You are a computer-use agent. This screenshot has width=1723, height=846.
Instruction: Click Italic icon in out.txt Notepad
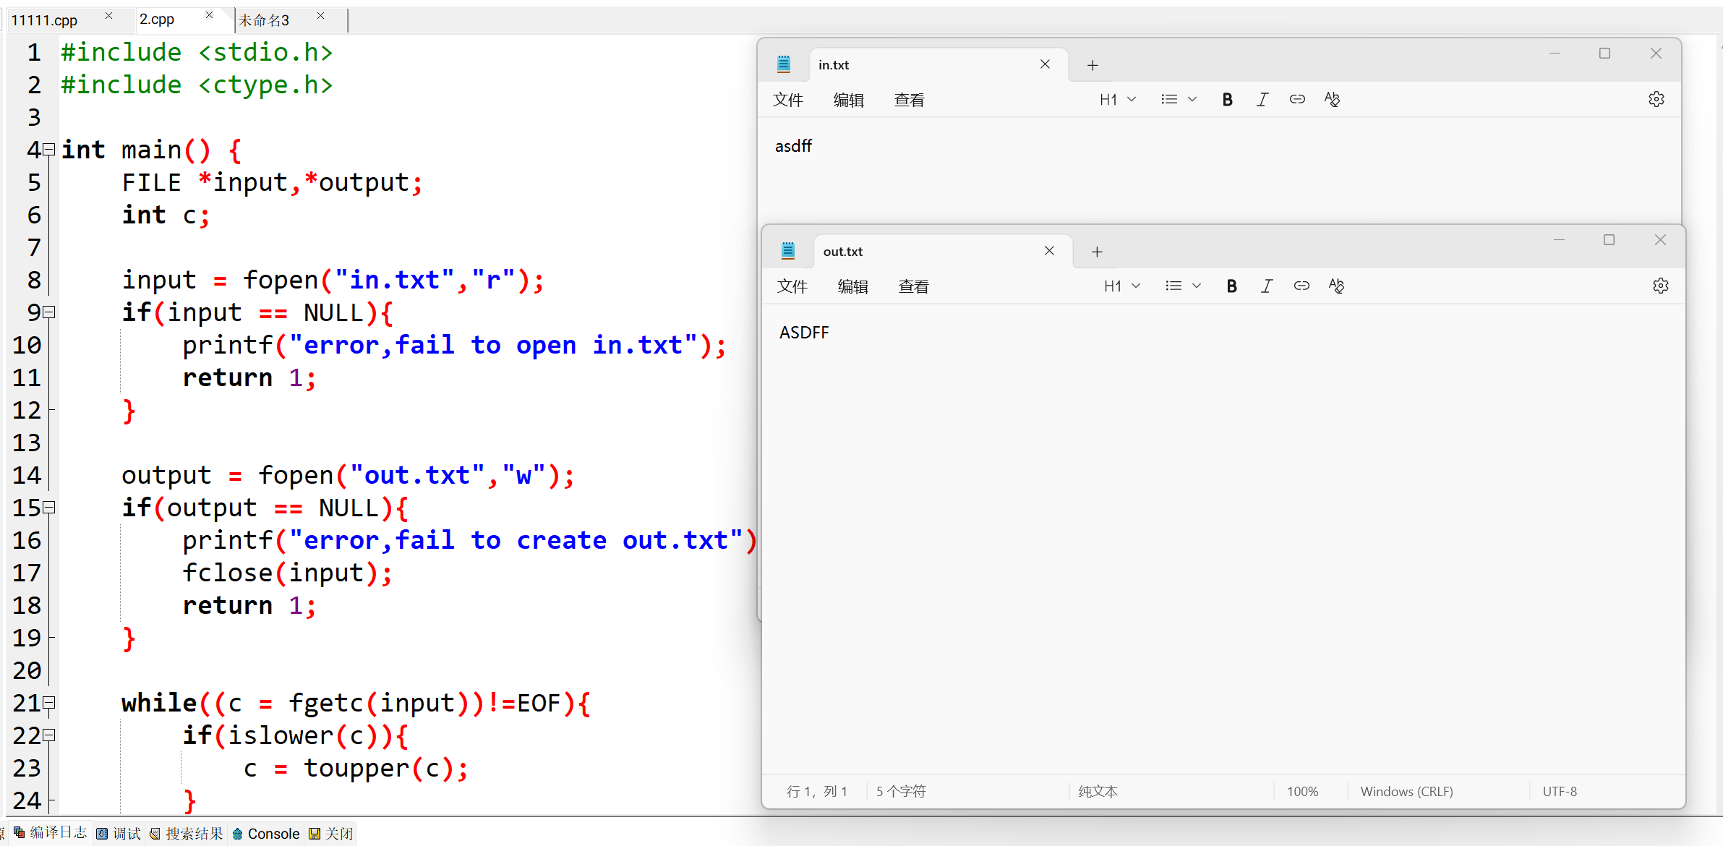[x=1266, y=286]
